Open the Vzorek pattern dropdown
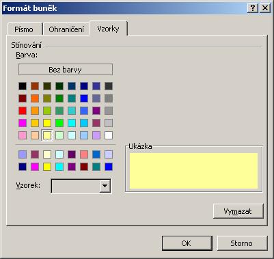Viewport: 274px width, 259px height. pyautogui.click(x=105, y=186)
